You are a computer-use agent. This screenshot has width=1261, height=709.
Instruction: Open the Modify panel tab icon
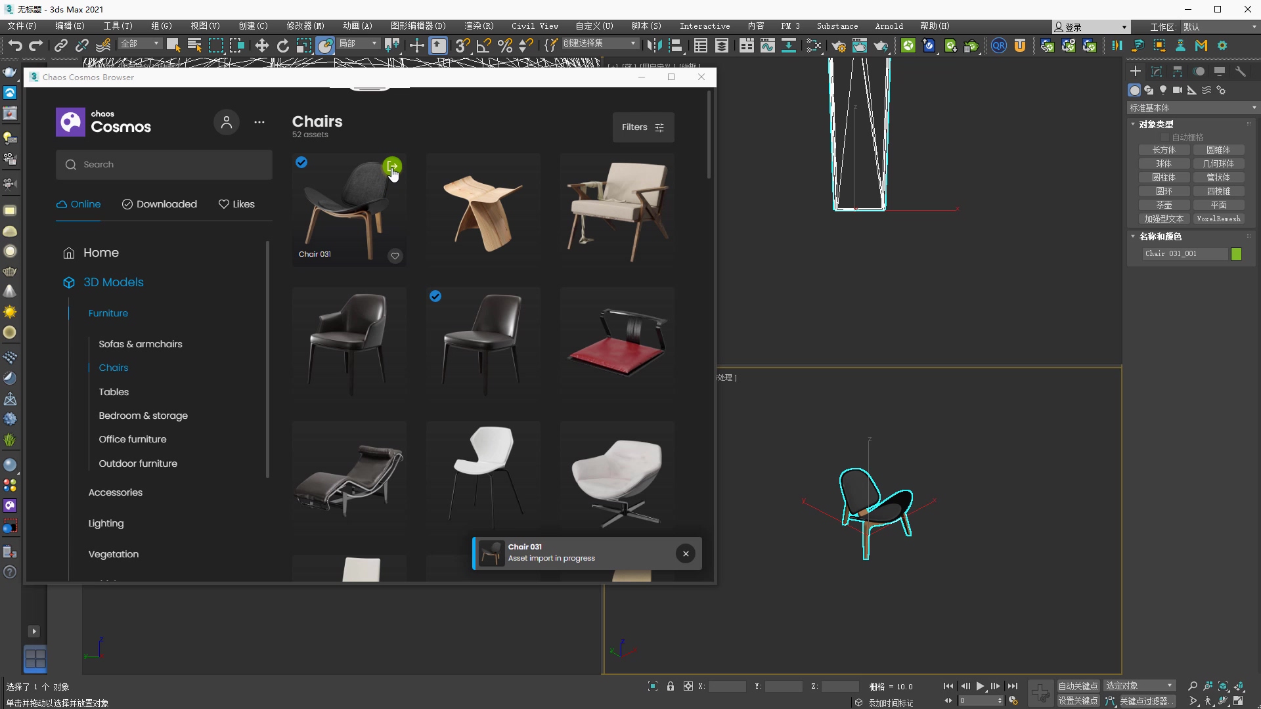click(x=1157, y=71)
